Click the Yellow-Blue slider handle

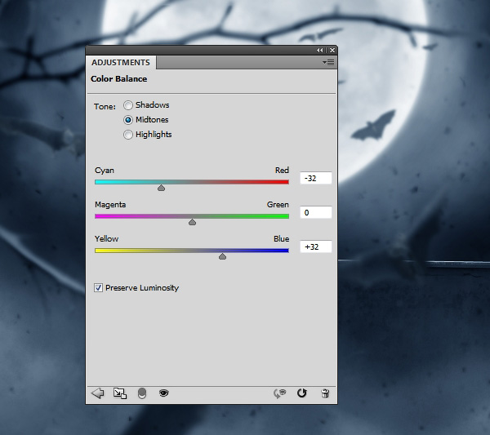pos(222,256)
